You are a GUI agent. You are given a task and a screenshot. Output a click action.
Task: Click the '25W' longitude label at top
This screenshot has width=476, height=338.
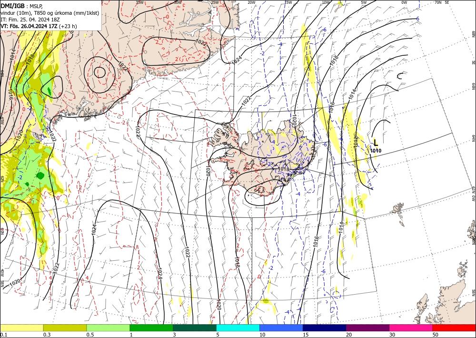click(x=215, y=2)
